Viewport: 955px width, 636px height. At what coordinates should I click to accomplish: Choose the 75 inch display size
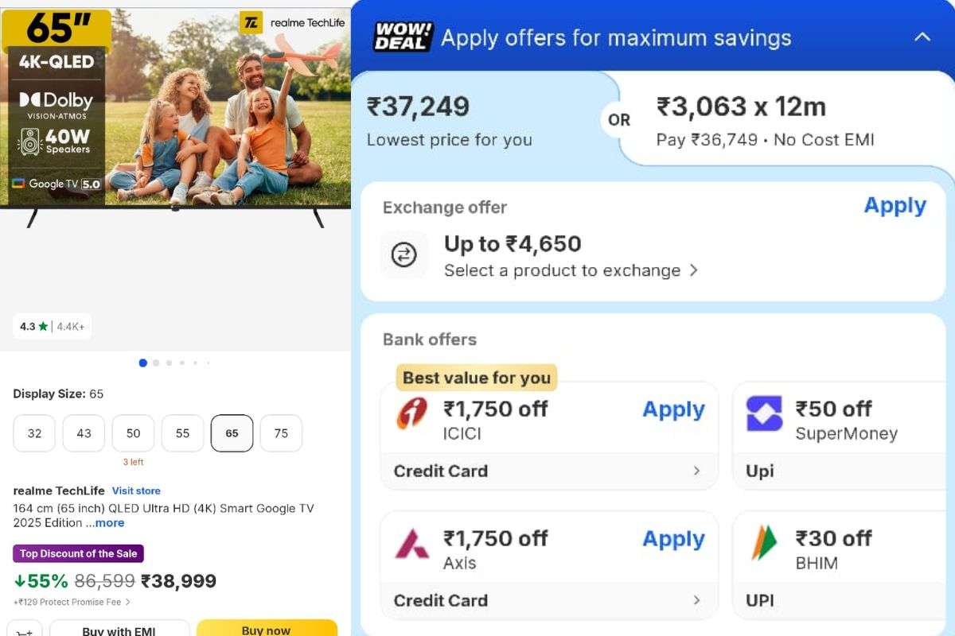tap(281, 433)
